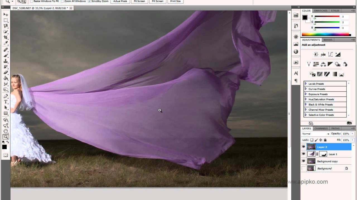Switch to the Channels tab

tap(321, 128)
